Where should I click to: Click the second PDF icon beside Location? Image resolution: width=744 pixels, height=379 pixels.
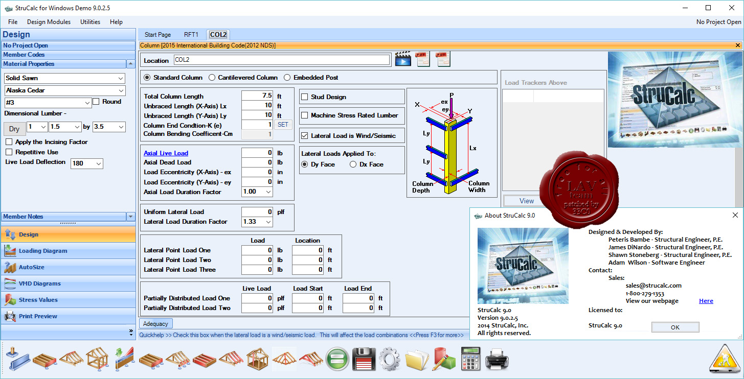pos(443,59)
